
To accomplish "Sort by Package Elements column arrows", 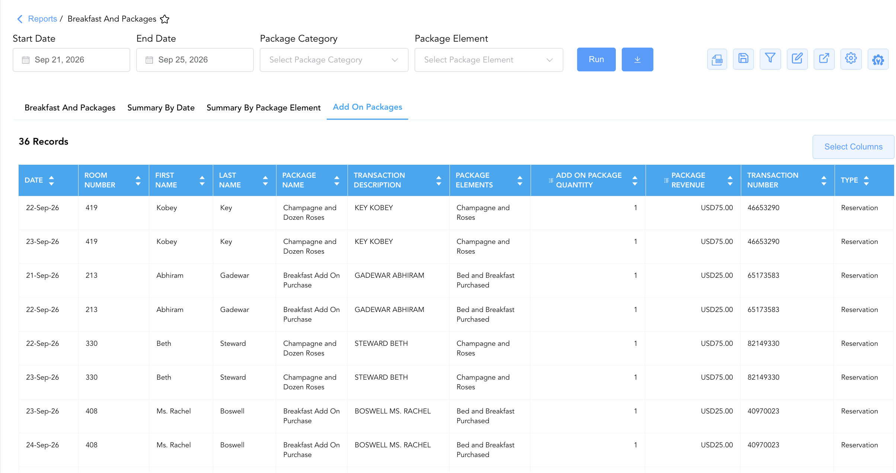I will coord(520,180).
